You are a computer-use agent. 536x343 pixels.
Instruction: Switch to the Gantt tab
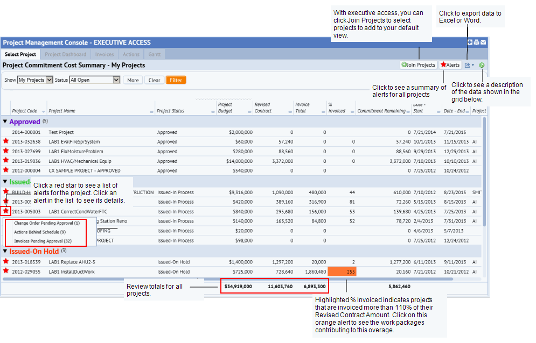155,54
